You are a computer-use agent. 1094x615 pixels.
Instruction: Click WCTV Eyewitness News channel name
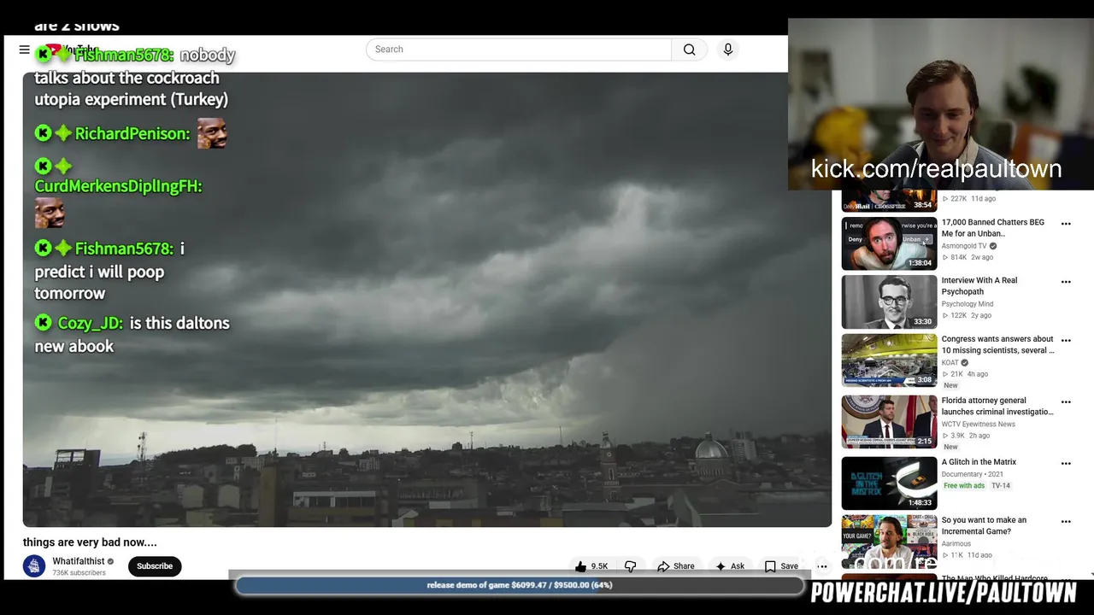[x=979, y=425]
